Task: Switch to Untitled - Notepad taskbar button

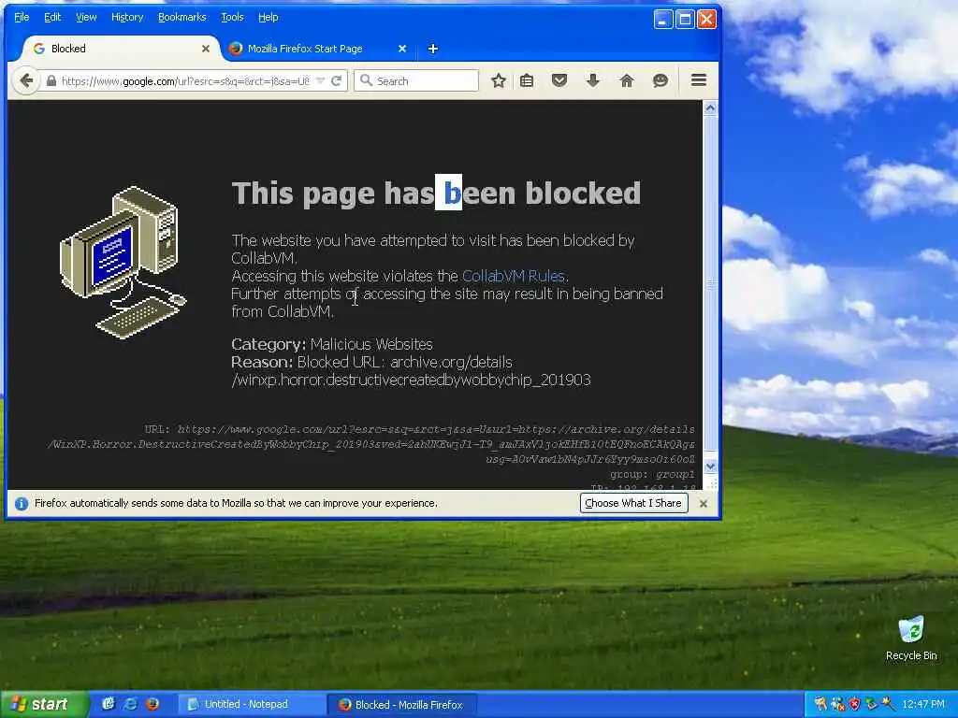Action: (253, 704)
